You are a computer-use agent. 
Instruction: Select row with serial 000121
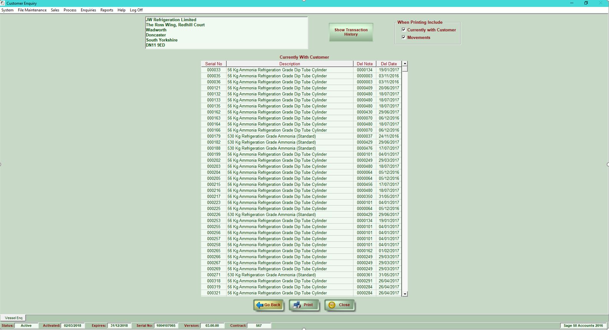pyautogui.click(x=301, y=88)
